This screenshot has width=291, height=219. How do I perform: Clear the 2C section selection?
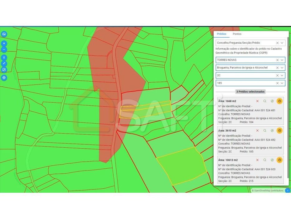tap(278, 75)
